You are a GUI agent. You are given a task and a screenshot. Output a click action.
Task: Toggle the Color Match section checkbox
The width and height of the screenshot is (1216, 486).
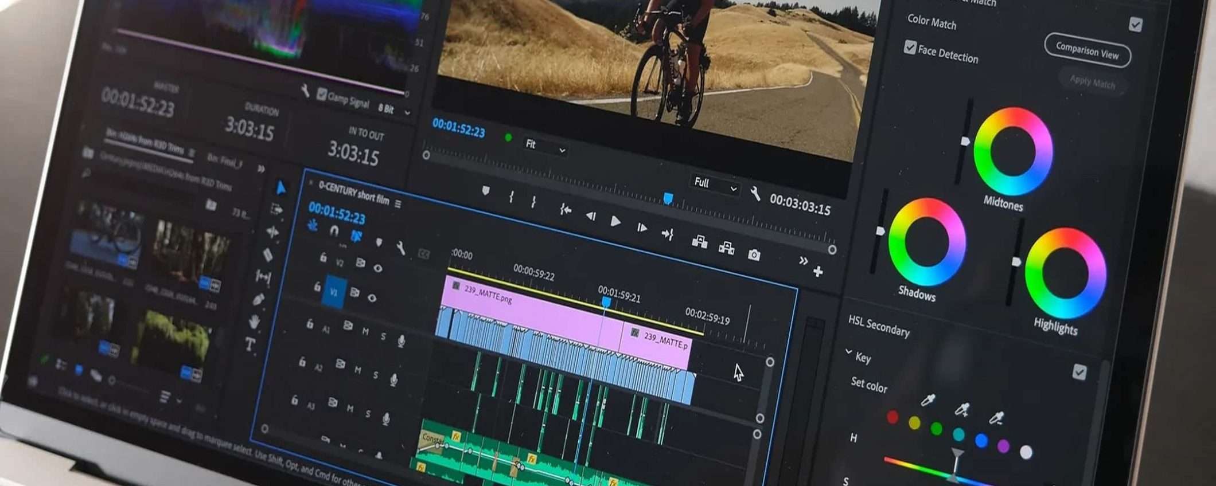click(1135, 24)
